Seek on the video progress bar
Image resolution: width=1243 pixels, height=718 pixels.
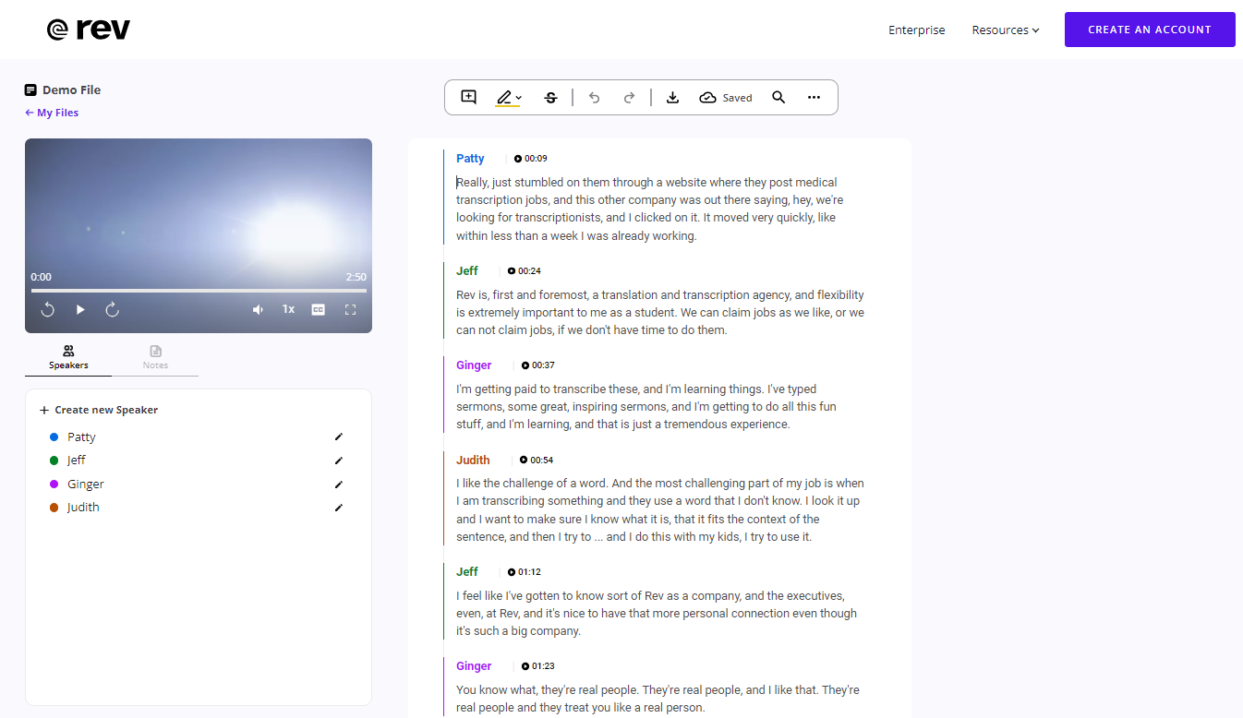199,290
